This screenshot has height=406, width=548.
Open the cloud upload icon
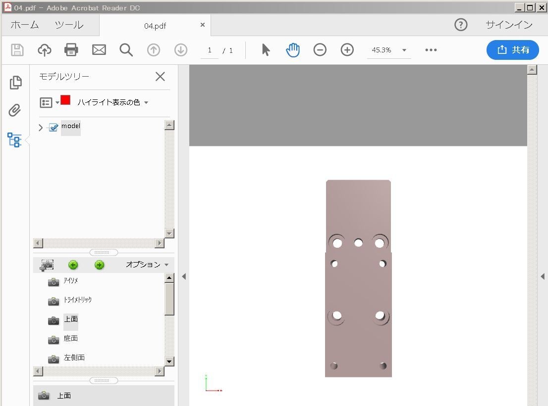click(x=45, y=50)
